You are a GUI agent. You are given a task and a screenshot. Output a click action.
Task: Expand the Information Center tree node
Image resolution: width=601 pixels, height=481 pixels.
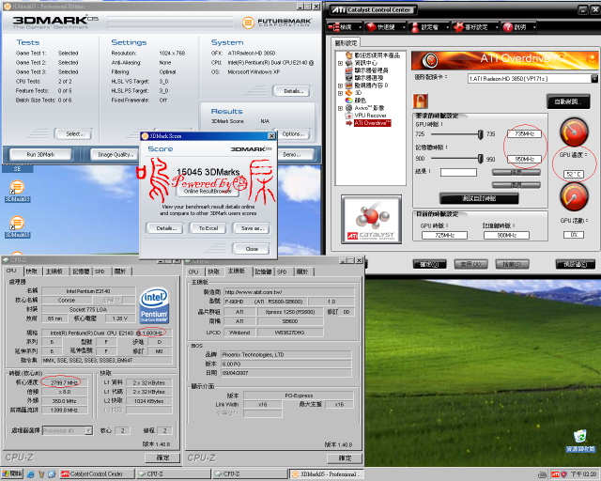(340, 63)
